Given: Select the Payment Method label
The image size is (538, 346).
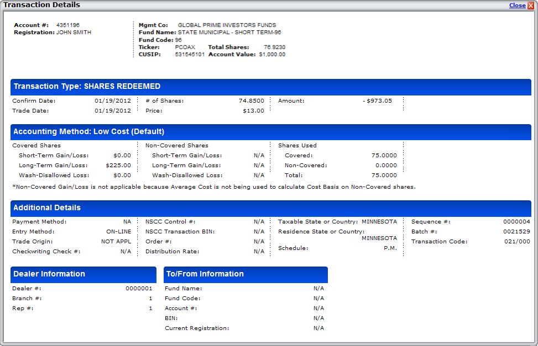Looking at the screenshot, I should (39, 222).
